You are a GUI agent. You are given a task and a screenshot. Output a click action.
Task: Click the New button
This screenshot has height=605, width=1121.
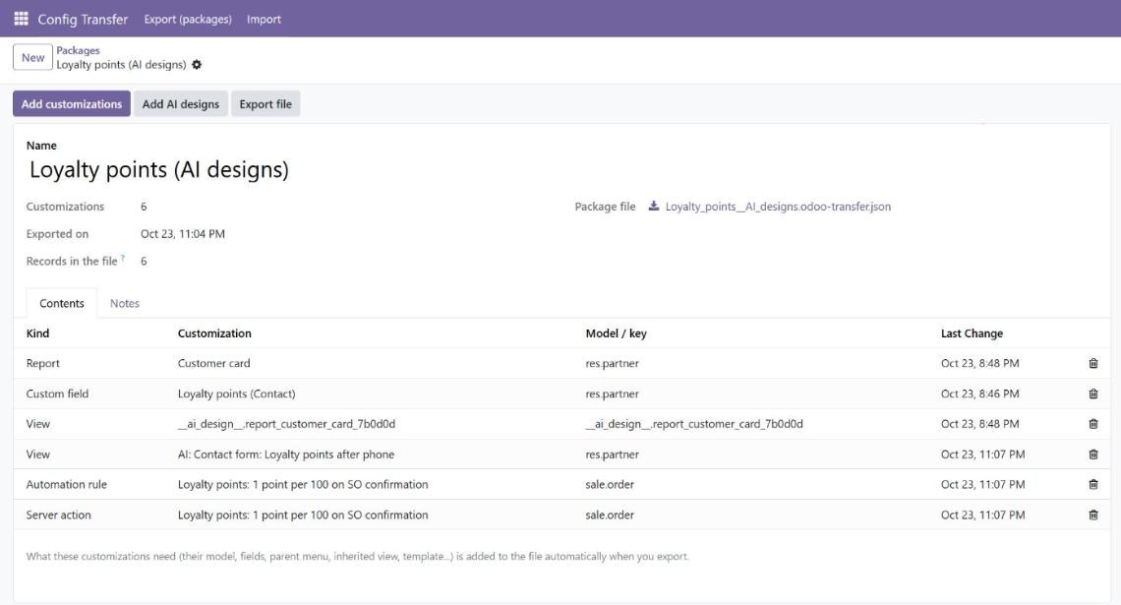32,57
